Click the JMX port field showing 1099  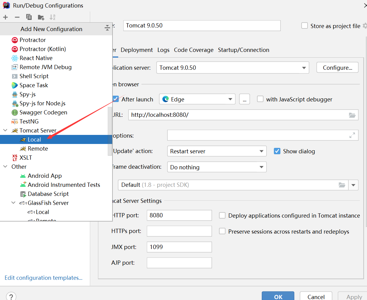pyautogui.click(x=179, y=247)
